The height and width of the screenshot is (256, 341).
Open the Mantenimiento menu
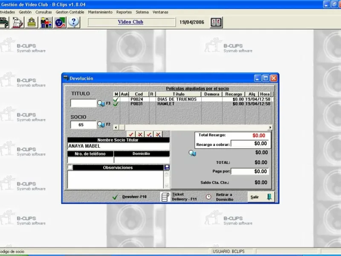(100, 12)
